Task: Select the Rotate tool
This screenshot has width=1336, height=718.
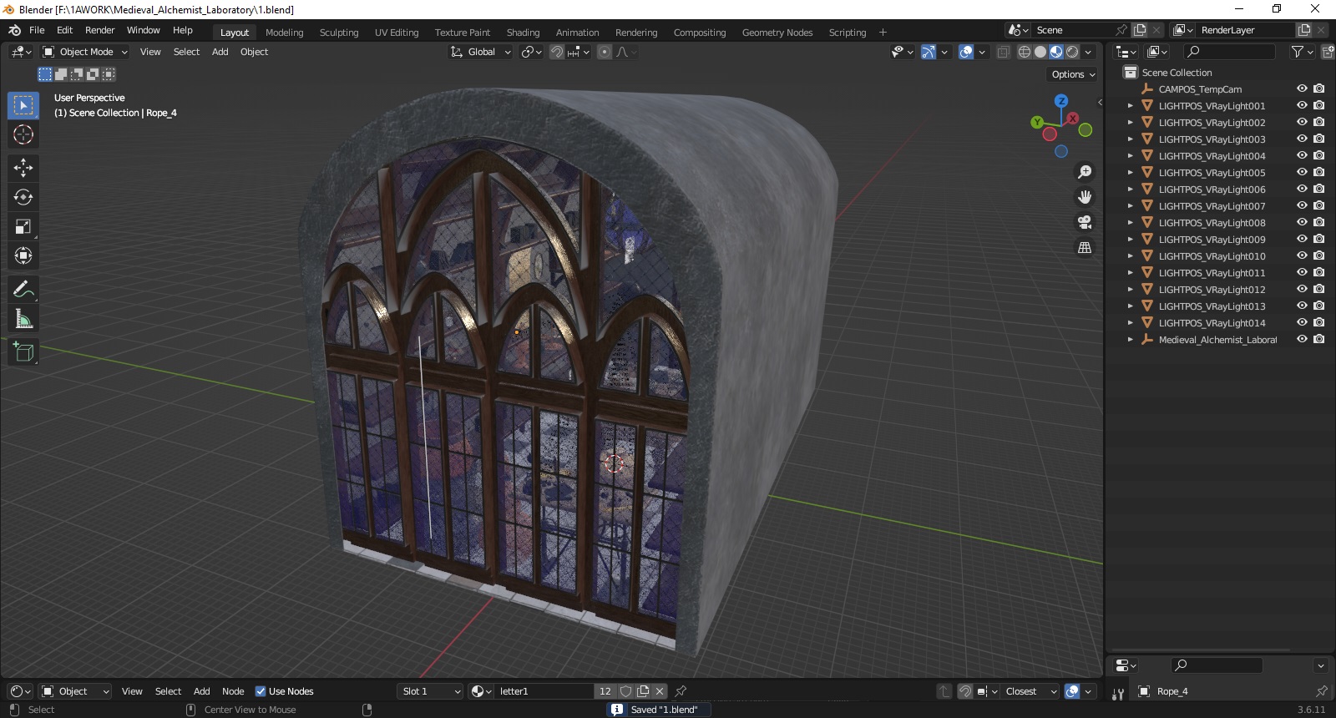Action: pyautogui.click(x=23, y=197)
